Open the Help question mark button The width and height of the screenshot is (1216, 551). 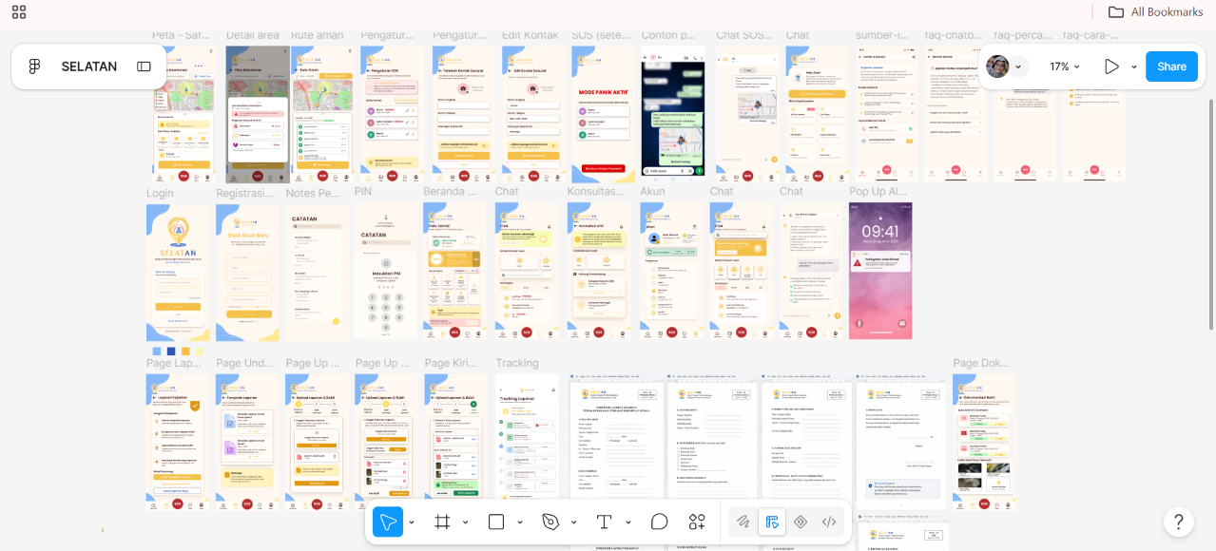(1178, 522)
